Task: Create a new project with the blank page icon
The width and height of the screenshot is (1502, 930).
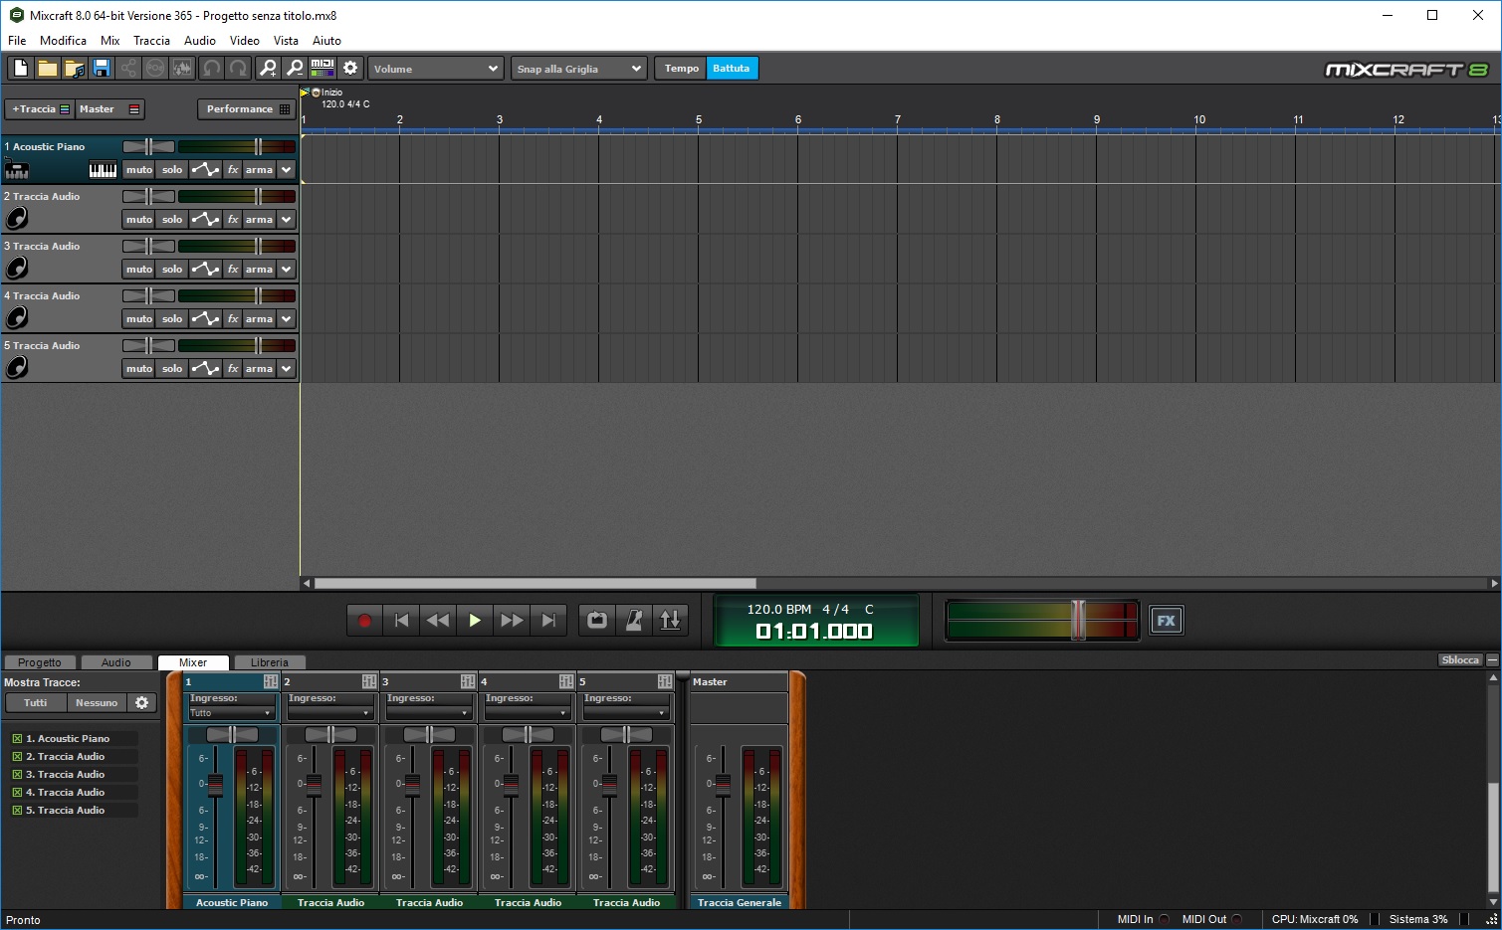Action: click(x=20, y=68)
